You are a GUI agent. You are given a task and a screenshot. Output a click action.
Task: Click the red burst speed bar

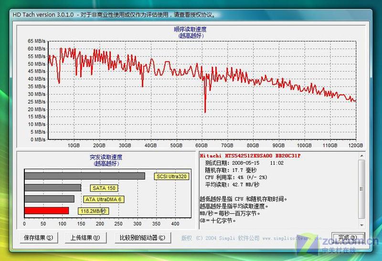click(46, 210)
